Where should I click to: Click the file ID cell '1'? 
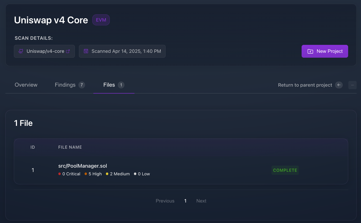33,170
